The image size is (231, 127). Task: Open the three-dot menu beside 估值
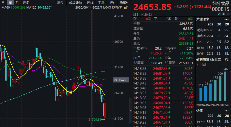click(226, 111)
